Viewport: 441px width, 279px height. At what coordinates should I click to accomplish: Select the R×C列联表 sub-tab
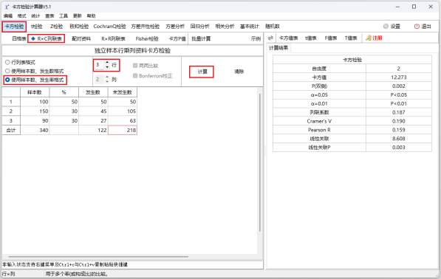coord(47,38)
